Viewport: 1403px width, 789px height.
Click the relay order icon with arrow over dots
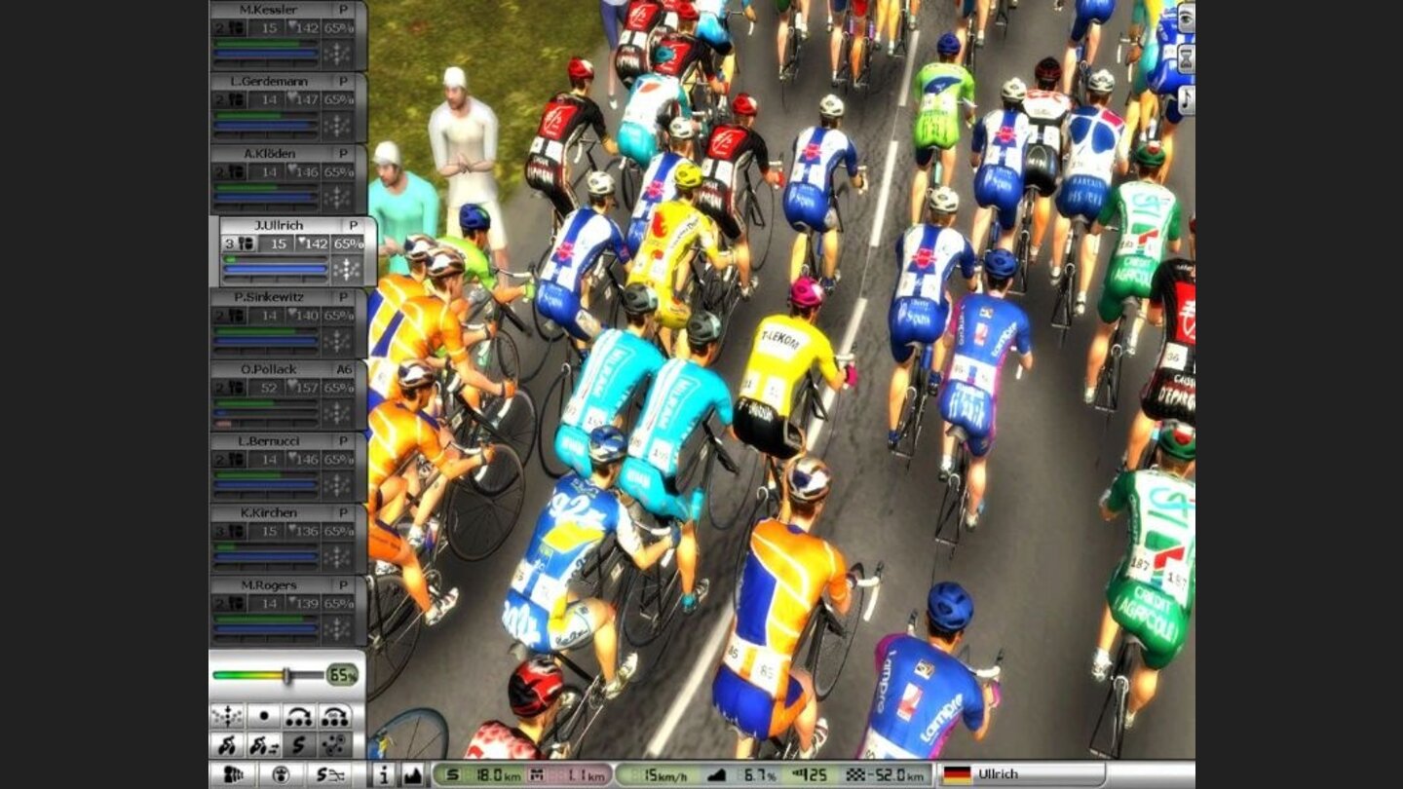coord(299,716)
